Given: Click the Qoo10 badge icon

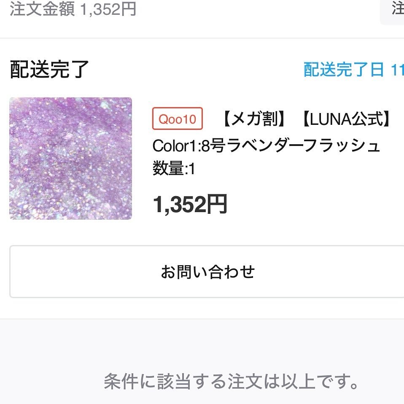Looking at the screenshot, I should pos(177,119).
